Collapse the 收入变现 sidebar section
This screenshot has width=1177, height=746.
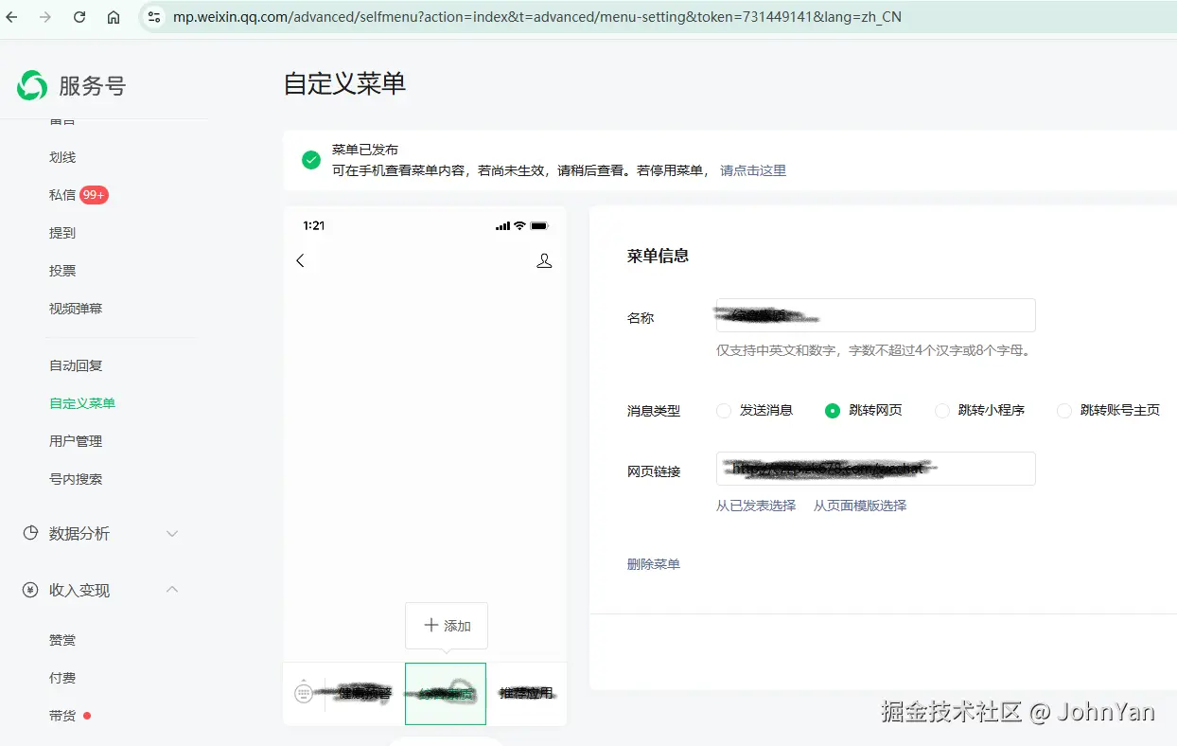coord(99,590)
